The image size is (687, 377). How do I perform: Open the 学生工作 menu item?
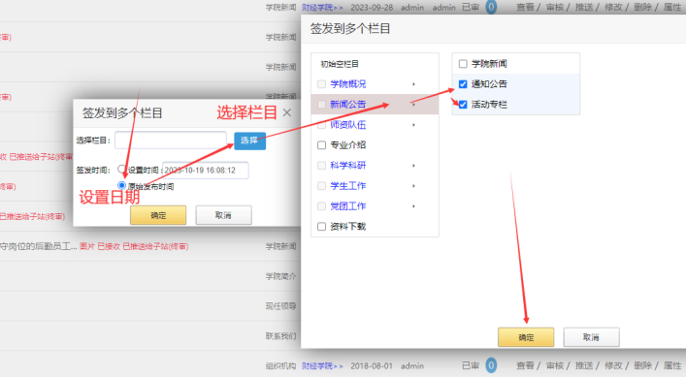pyautogui.click(x=348, y=186)
